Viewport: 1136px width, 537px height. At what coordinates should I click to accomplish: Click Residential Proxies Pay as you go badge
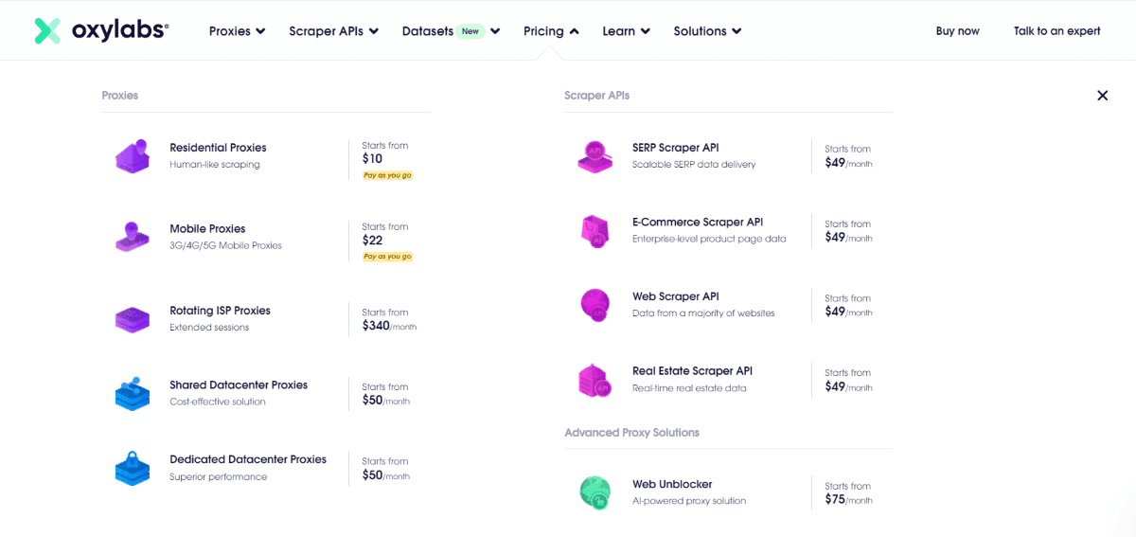pyautogui.click(x=388, y=175)
